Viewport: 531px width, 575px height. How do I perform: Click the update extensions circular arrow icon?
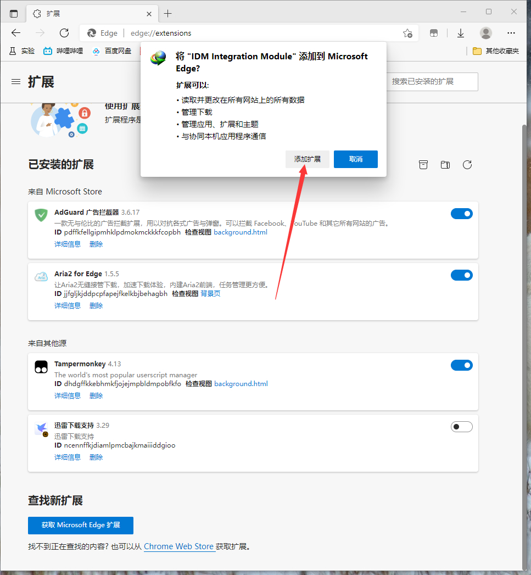tap(467, 165)
